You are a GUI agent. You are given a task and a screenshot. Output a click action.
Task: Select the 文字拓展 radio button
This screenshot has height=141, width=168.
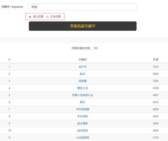pos(47,17)
